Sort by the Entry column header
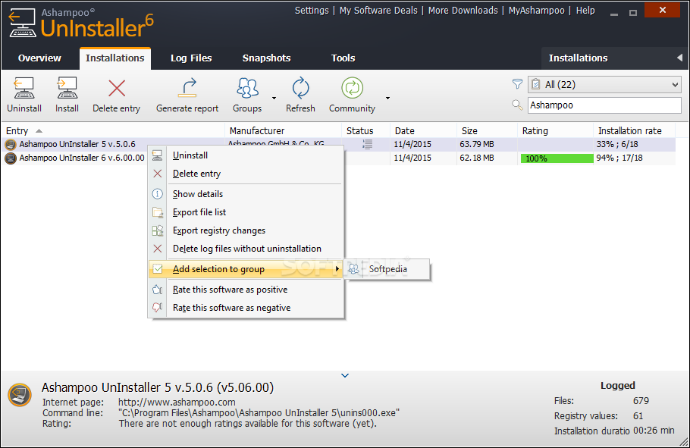Image resolution: width=690 pixels, height=448 pixels. [113, 130]
